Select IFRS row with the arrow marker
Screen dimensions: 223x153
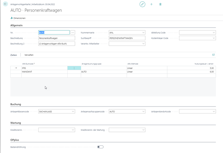point(16,68)
